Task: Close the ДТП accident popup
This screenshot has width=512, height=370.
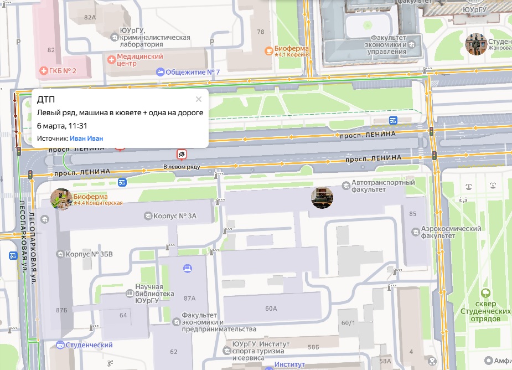Action: (x=199, y=100)
